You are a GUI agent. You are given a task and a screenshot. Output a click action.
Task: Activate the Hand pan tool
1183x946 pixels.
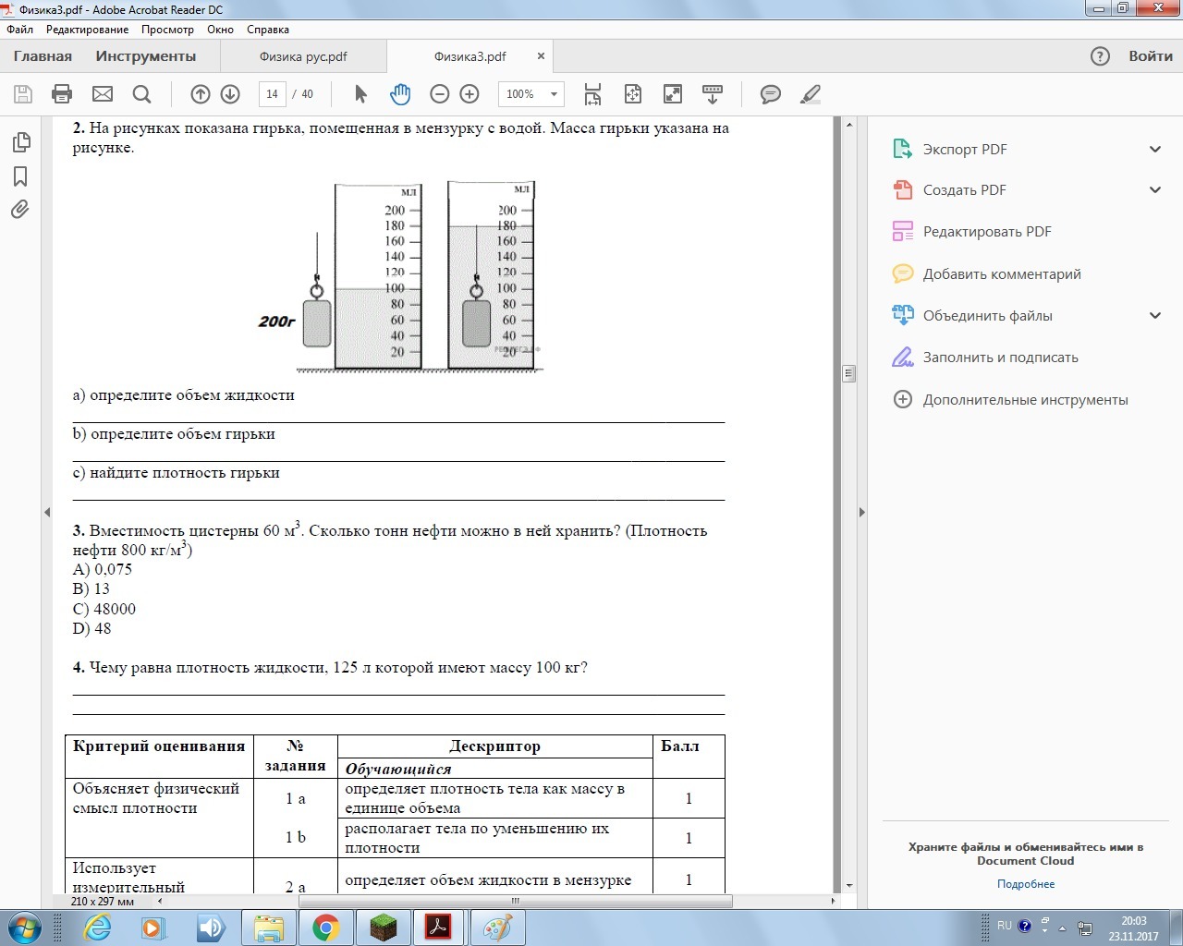[x=400, y=94]
